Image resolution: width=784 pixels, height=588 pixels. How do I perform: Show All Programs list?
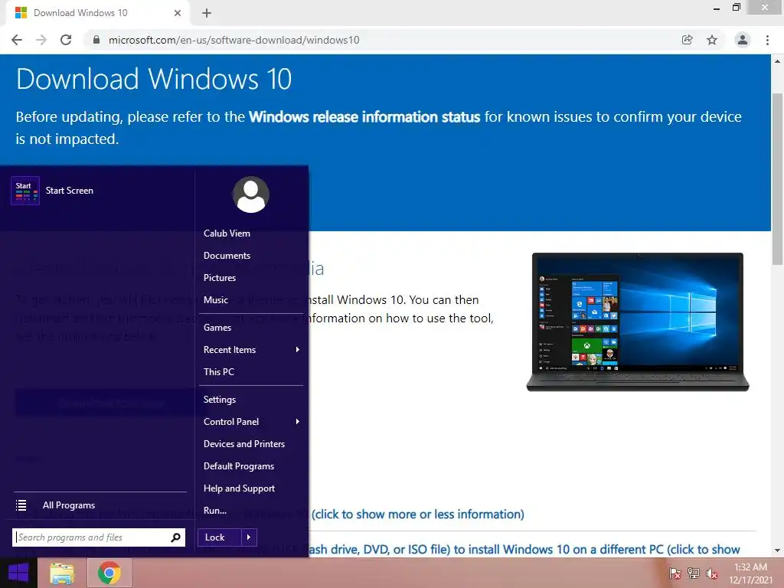point(68,505)
